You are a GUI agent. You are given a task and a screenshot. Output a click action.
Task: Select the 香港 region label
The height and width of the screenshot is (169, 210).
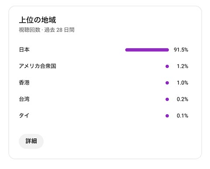[x=24, y=83]
